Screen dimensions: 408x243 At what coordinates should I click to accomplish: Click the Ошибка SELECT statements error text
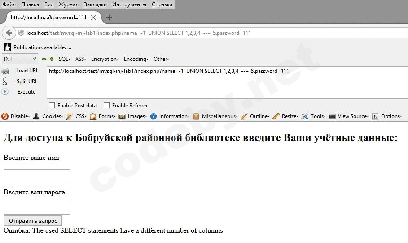(113, 230)
